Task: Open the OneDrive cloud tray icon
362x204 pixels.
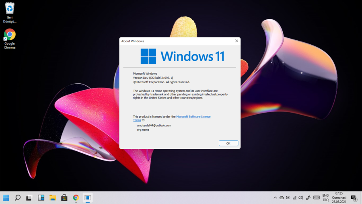Action: [x=282, y=198]
